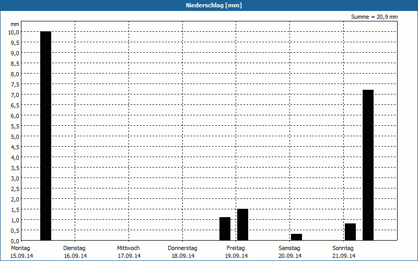418x261 pixels.
Task: Click the 2,0 y-axis value
Action: [x=15, y=199]
